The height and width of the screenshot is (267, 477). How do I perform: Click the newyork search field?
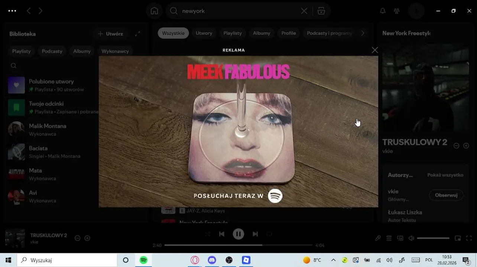(x=238, y=11)
